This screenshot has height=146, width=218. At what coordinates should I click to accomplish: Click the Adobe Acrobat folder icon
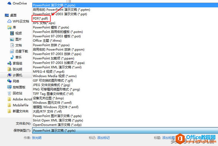tap(9, 99)
